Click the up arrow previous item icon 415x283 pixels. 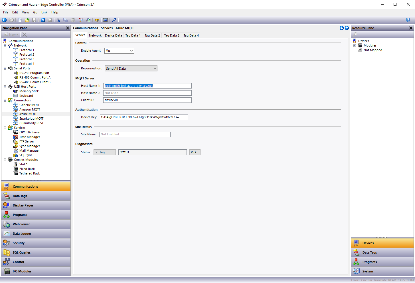point(347,28)
